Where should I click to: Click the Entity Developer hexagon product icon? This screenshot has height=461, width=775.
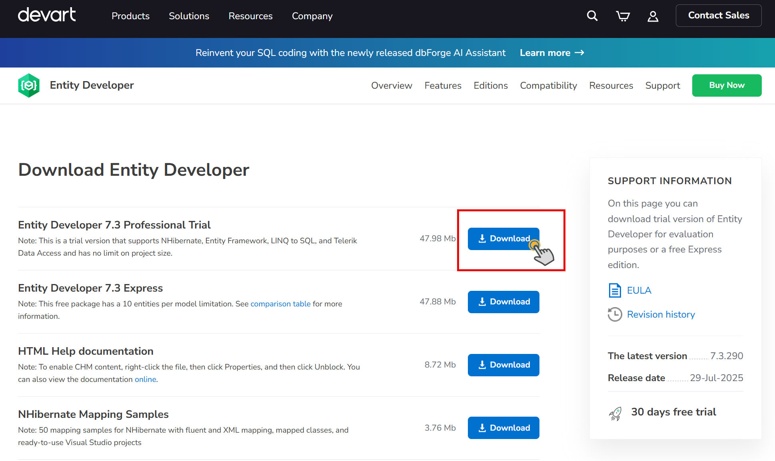click(x=28, y=85)
